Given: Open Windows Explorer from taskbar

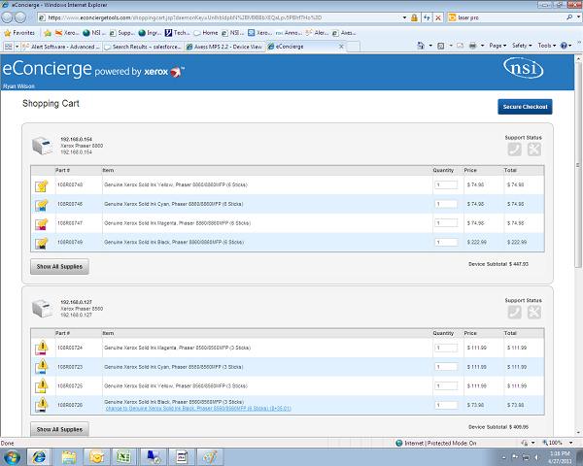Looking at the screenshot, I should click(x=68, y=456).
